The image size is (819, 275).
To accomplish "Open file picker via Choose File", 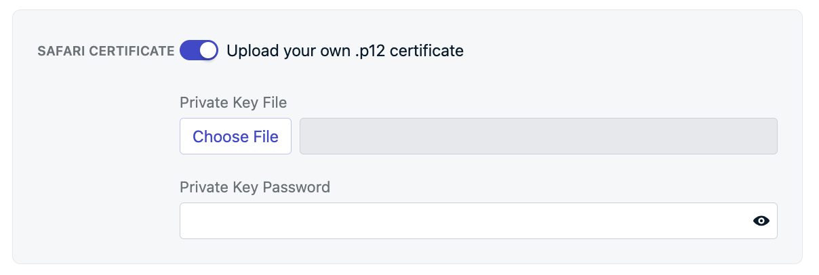I will tap(235, 136).
